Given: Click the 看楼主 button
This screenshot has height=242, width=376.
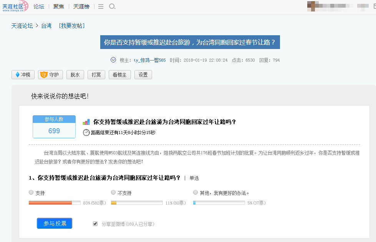Looking at the screenshot, I should [120, 75].
